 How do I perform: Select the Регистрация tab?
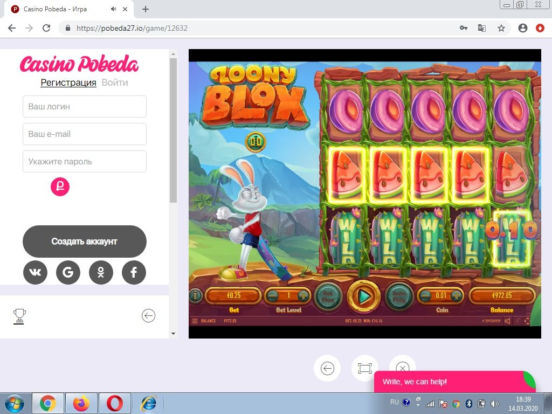(68, 82)
